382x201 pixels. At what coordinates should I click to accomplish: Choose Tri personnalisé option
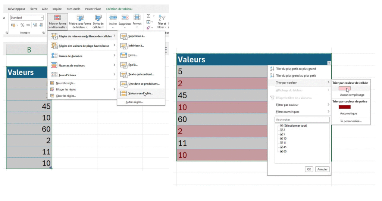click(351, 121)
